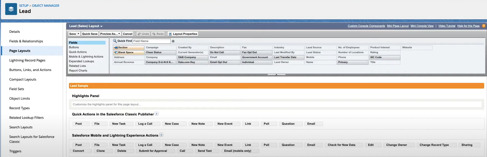
Task: Select the Check for New Data action
Action: (x=344, y=145)
